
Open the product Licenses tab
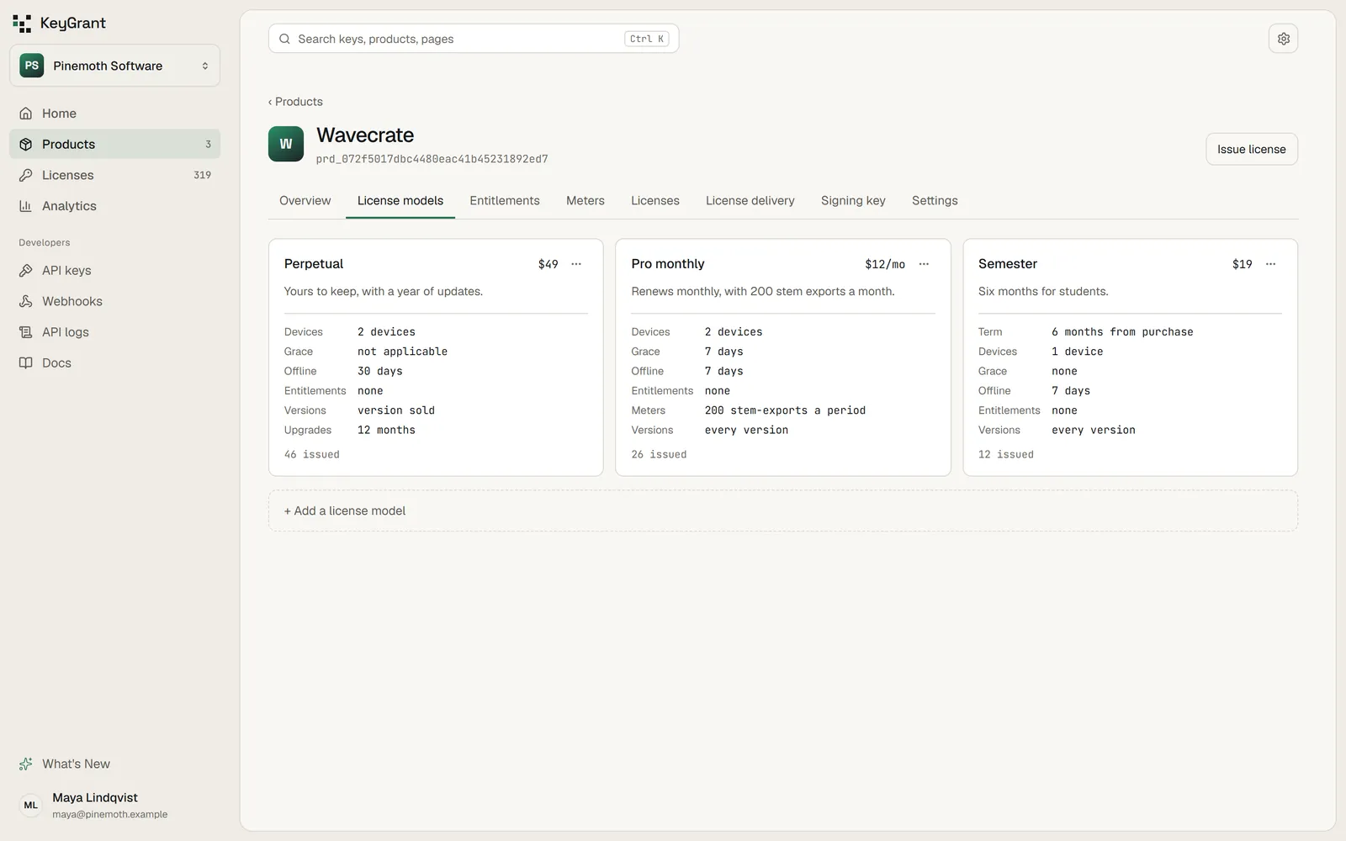655,201
